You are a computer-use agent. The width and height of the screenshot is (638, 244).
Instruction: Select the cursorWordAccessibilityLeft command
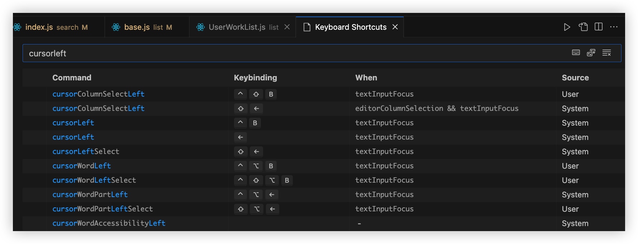[x=109, y=224]
